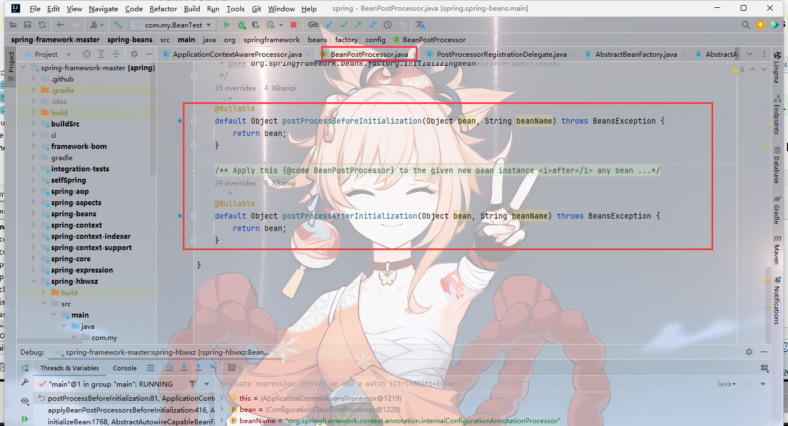This screenshot has width=788, height=426.
Task: Toggle Gradle side tool window
Action: click(x=777, y=209)
